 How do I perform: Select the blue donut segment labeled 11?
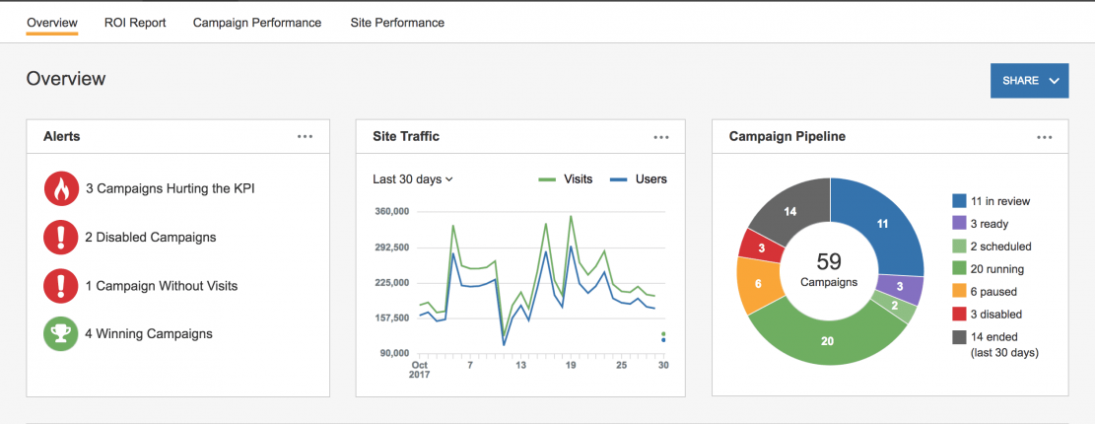pyautogui.click(x=882, y=224)
